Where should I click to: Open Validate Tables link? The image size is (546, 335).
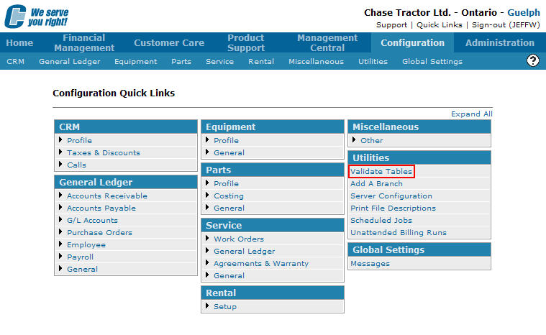pos(381,172)
